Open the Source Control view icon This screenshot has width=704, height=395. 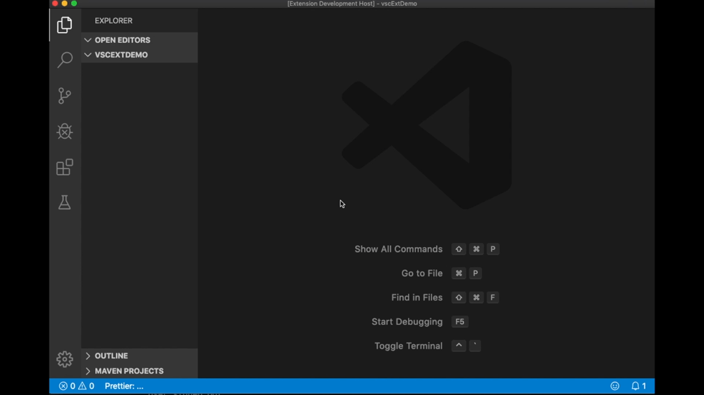click(x=65, y=96)
